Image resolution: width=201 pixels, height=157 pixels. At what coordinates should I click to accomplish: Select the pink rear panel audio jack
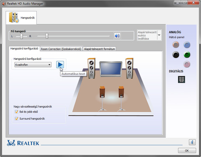187,64
